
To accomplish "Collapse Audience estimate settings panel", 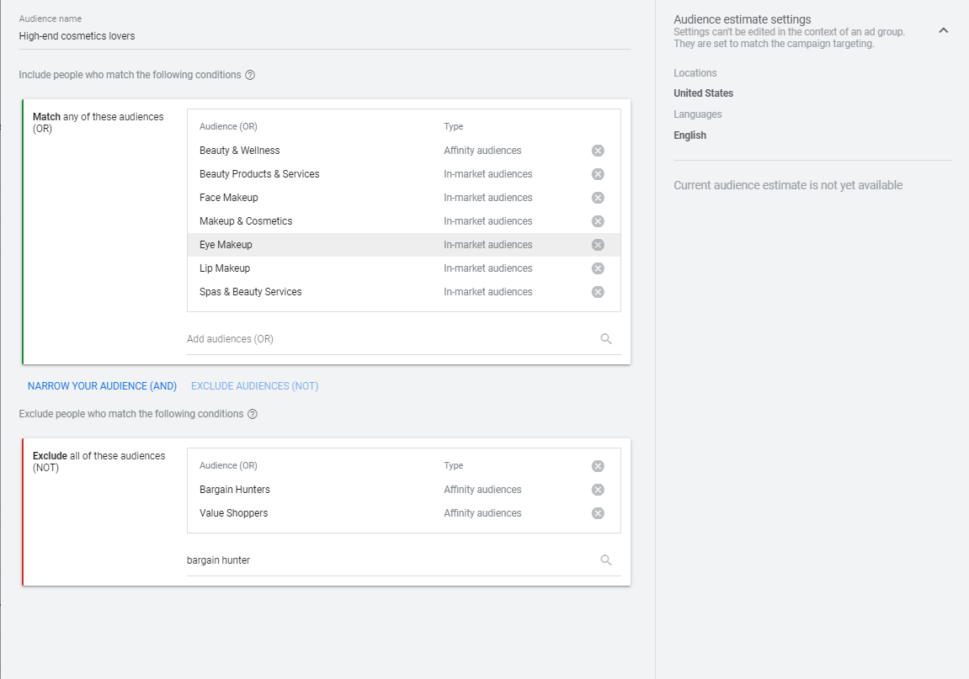I will [x=943, y=30].
